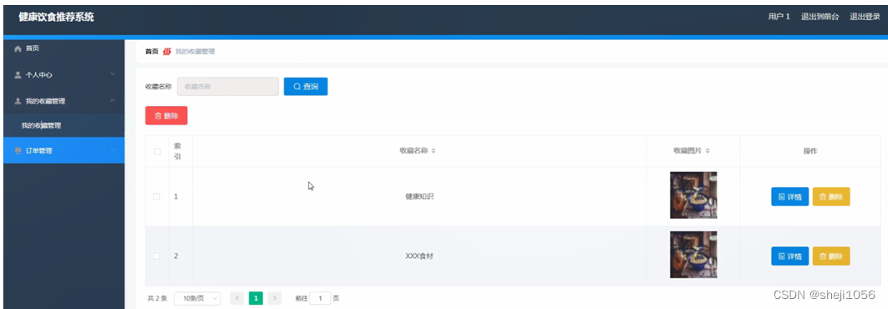The height and width of the screenshot is (309, 888).
Task: Open 详情 for XXX食材 row
Action: (789, 256)
